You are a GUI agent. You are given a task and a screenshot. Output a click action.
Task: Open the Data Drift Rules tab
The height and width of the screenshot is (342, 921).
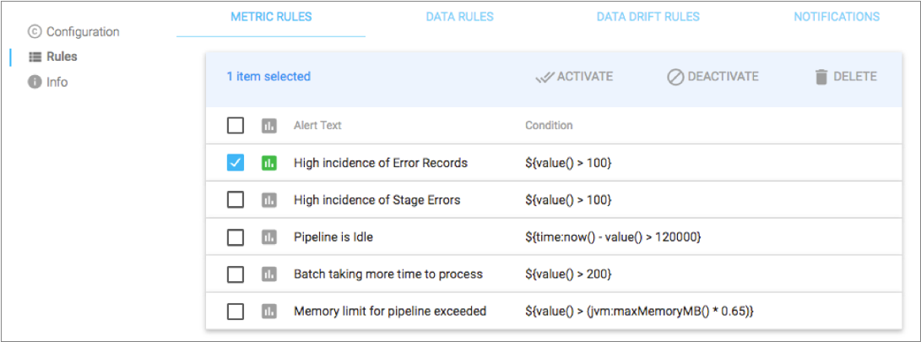point(647,17)
